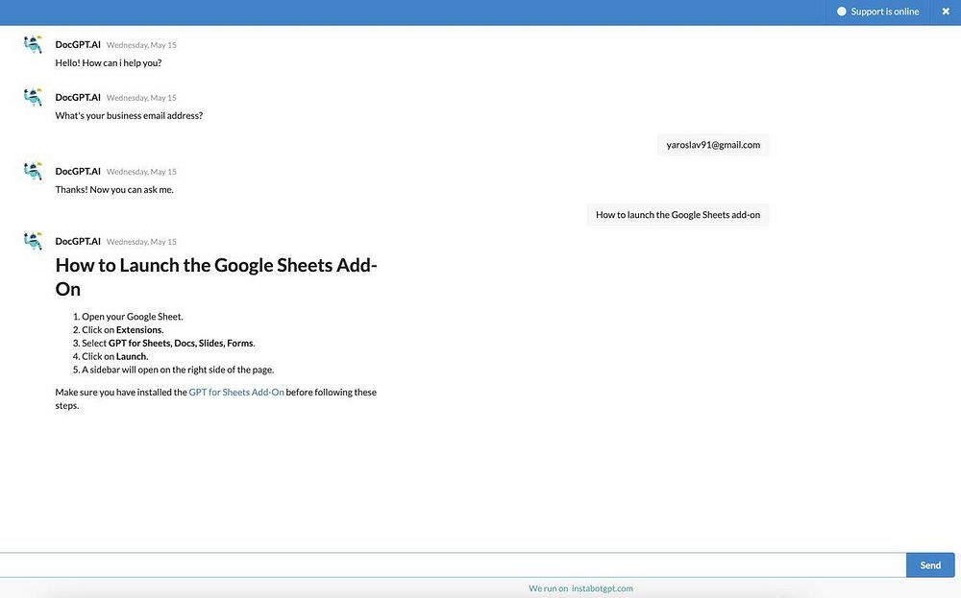Viewport: 961px width, 598px height.
Task: Click the 'What's your business email address?' message
Action: coord(129,116)
